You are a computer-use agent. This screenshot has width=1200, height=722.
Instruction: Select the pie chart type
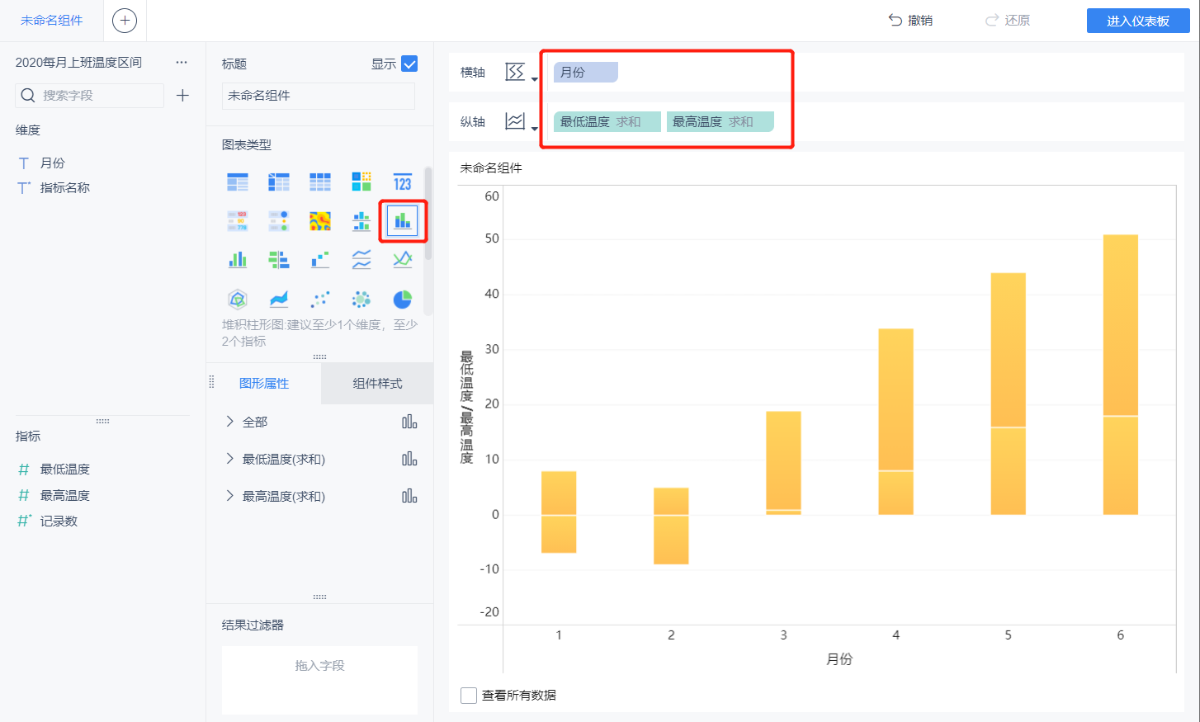403,299
